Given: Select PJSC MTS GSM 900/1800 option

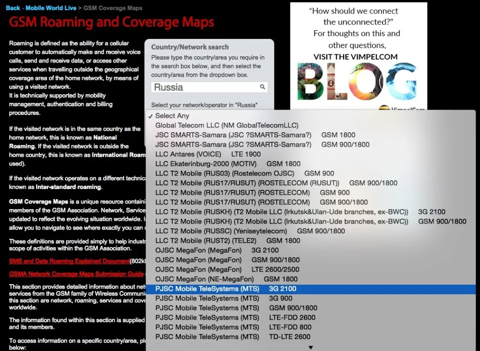Looking at the screenshot, I should 311,308.
